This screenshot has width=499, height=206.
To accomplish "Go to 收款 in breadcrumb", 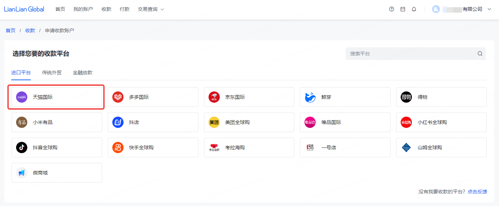I will pyautogui.click(x=30, y=30).
